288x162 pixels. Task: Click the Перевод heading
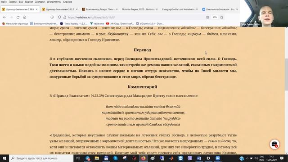click(x=142, y=50)
